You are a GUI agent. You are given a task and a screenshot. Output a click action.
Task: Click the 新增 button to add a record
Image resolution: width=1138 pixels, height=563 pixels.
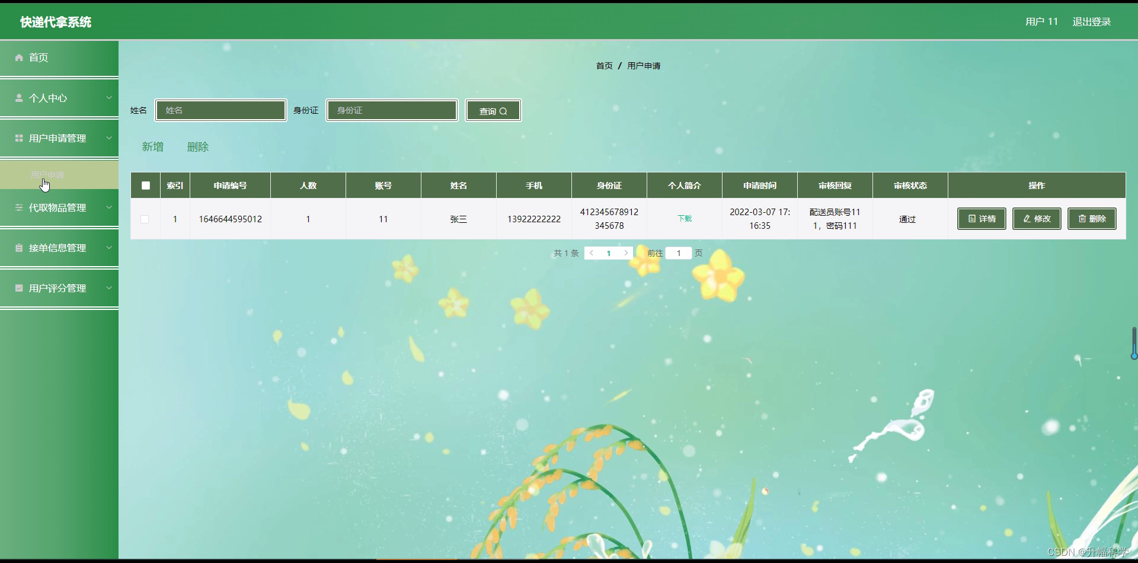pos(152,146)
